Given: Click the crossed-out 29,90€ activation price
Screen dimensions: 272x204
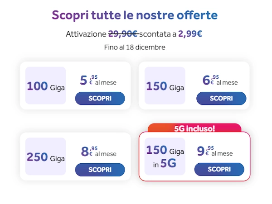Looking at the screenshot, I should [x=122, y=34].
